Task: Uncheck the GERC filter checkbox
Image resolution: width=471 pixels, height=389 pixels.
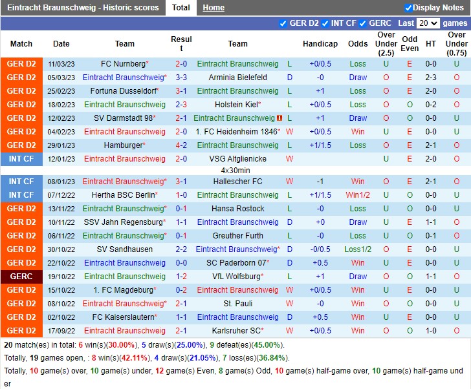Action: pos(362,24)
